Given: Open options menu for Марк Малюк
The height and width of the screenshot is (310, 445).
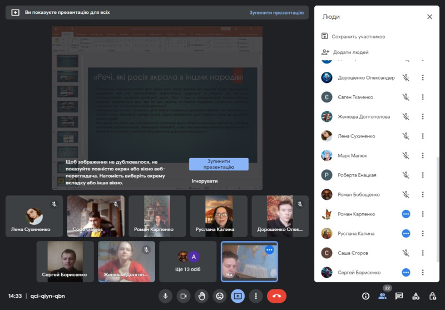Looking at the screenshot, I should tap(423, 156).
